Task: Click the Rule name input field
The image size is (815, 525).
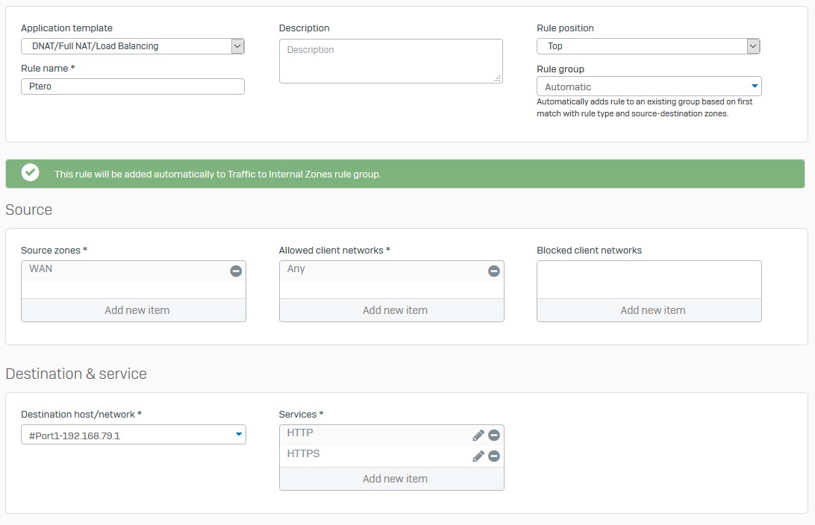Action: pyautogui.click(x=133, y=87)
